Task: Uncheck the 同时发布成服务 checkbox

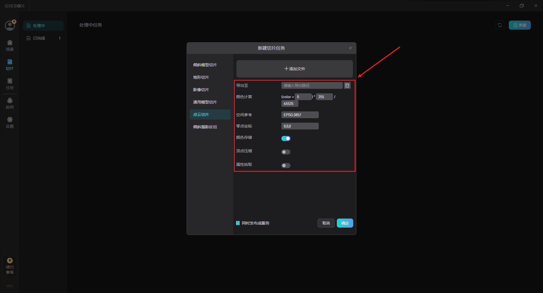Action: [238, 223]
